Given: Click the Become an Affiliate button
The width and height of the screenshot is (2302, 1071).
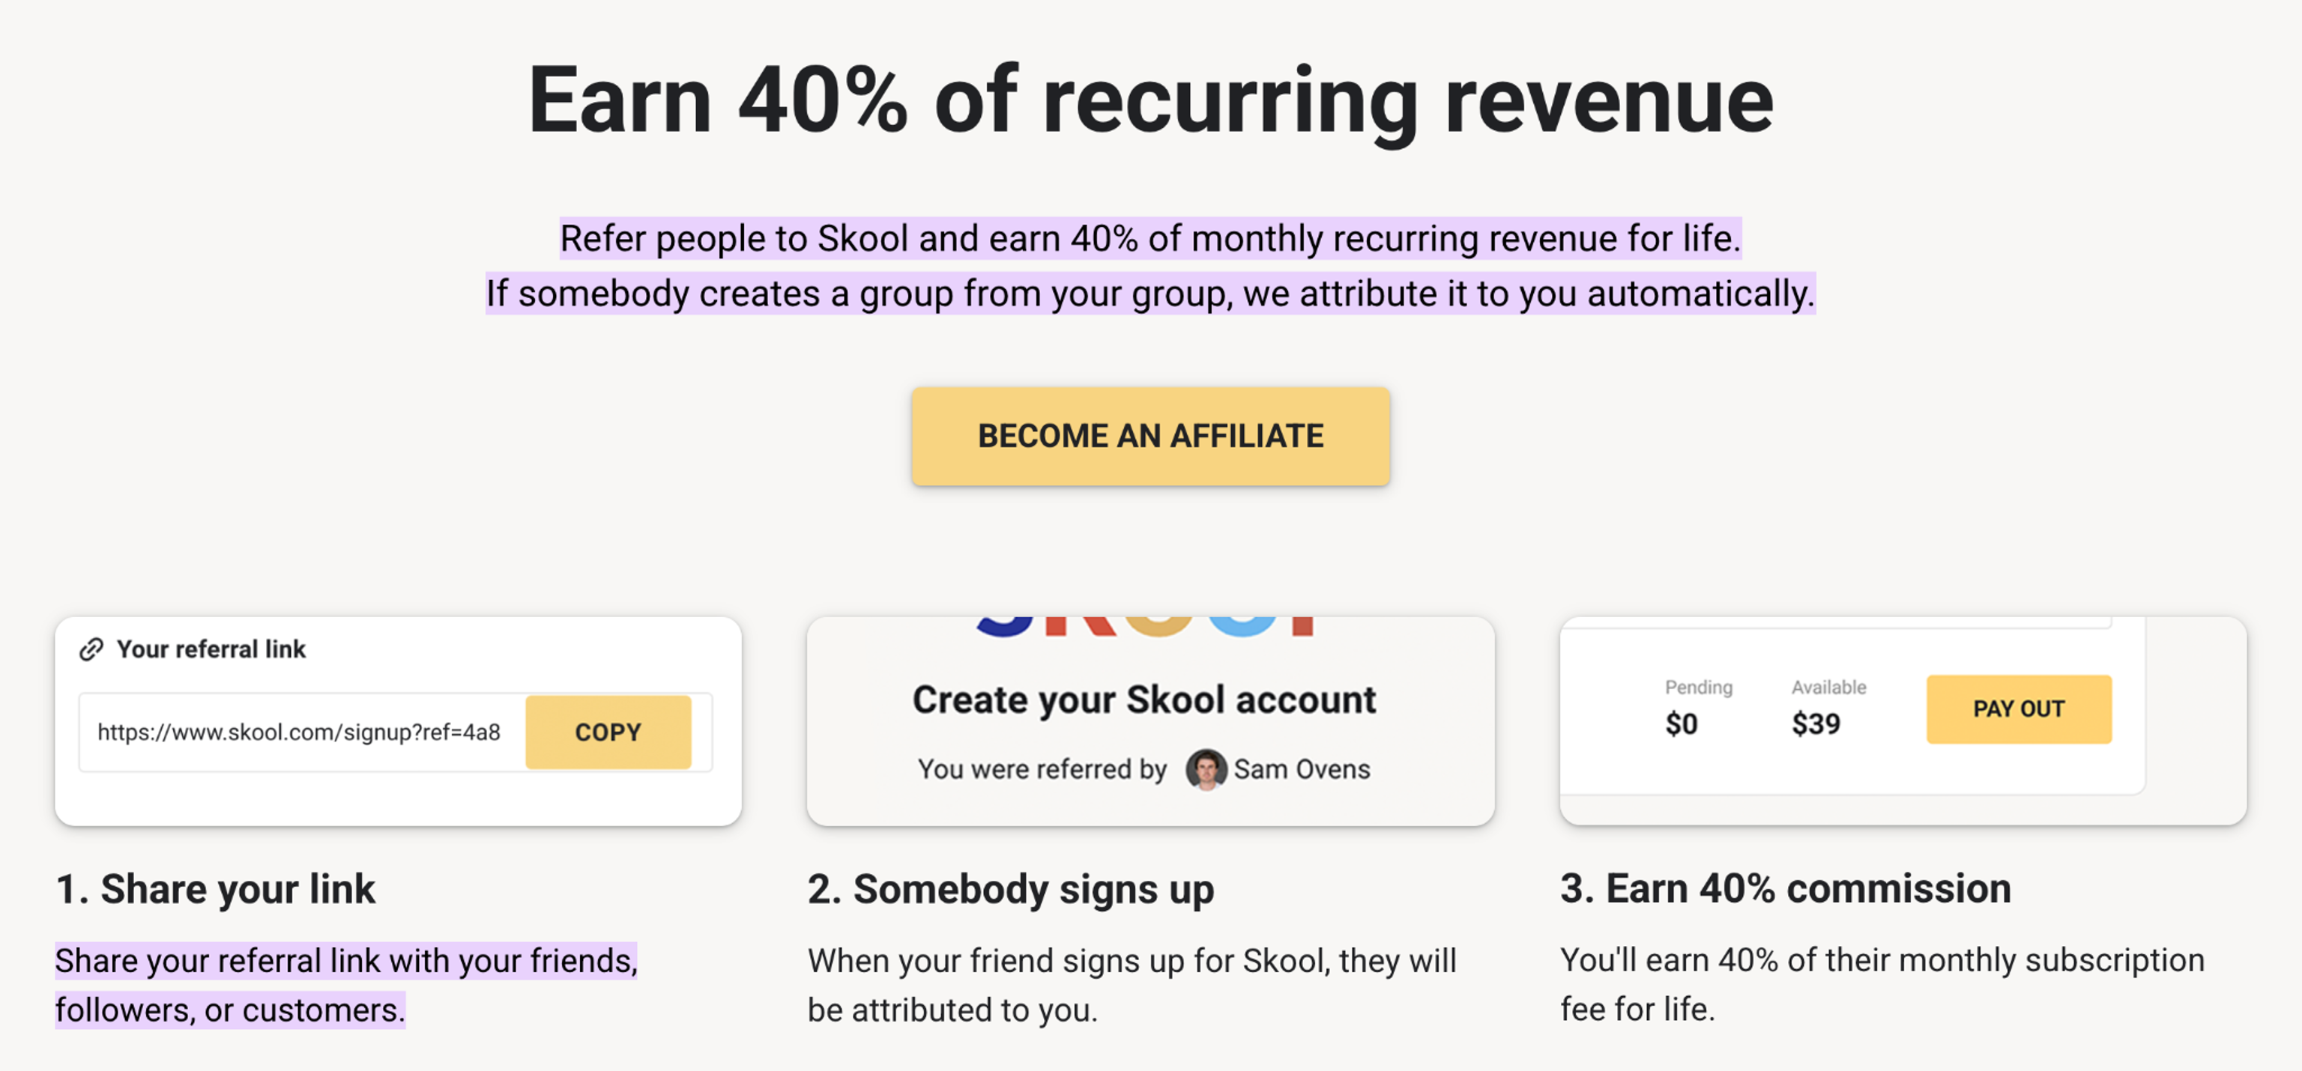Looking at the screenshot, I should click(1150, 436).
